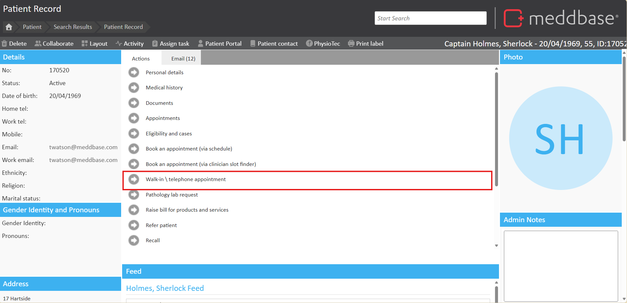Click the SH patient photo avatar
Screen dimensions: 627x303
tap(560, 138)
